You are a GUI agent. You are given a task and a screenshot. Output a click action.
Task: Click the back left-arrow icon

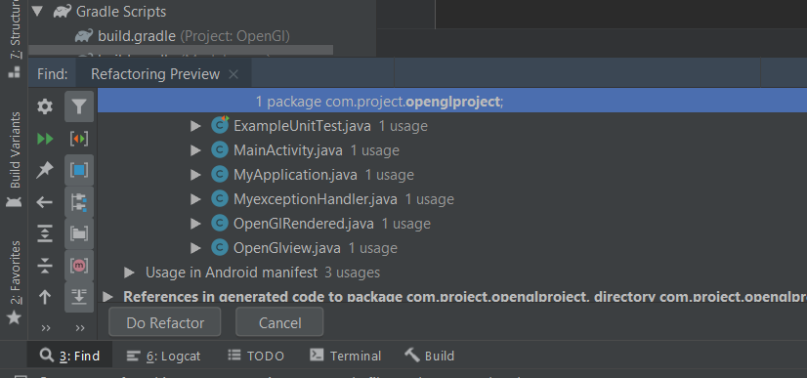[x=45, y=202]
